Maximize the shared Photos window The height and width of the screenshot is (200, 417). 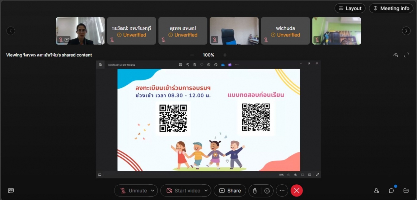[309, 63]
